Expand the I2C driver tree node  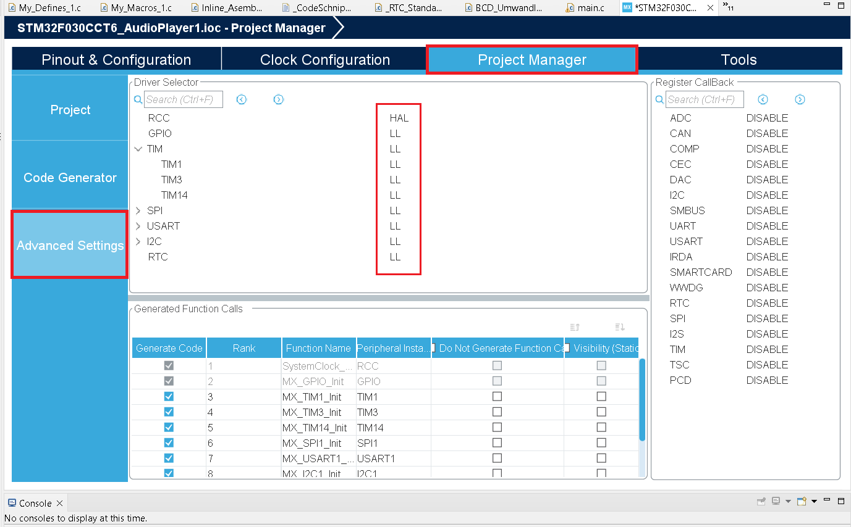coord(138,241)
